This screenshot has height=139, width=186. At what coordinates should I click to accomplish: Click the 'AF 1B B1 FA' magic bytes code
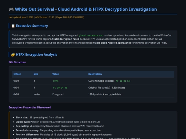coord(123,81)
